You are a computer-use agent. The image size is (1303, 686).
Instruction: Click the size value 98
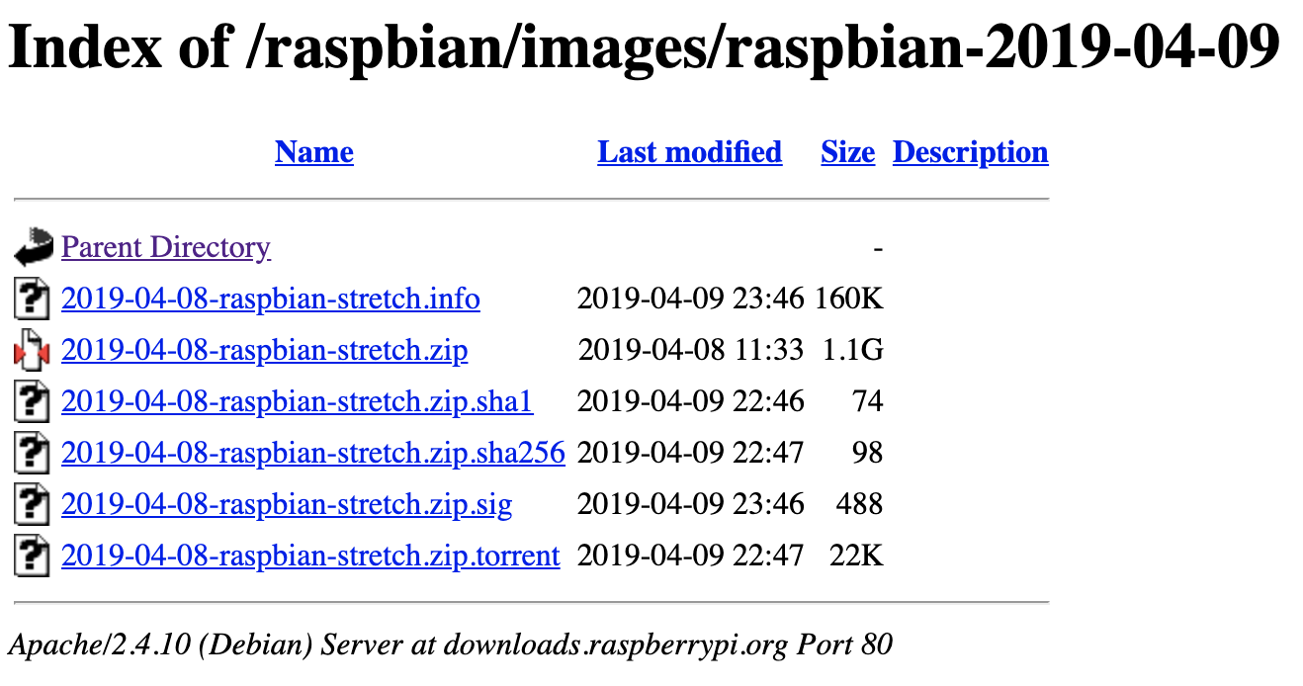867,453
